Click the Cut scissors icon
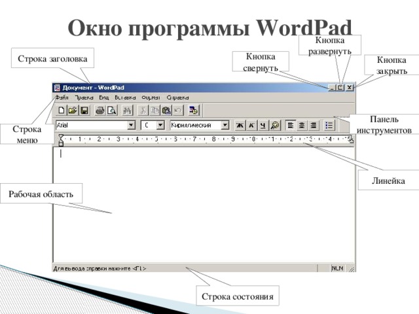The height and width of the screenshot is (314, 419). [143, 111]
